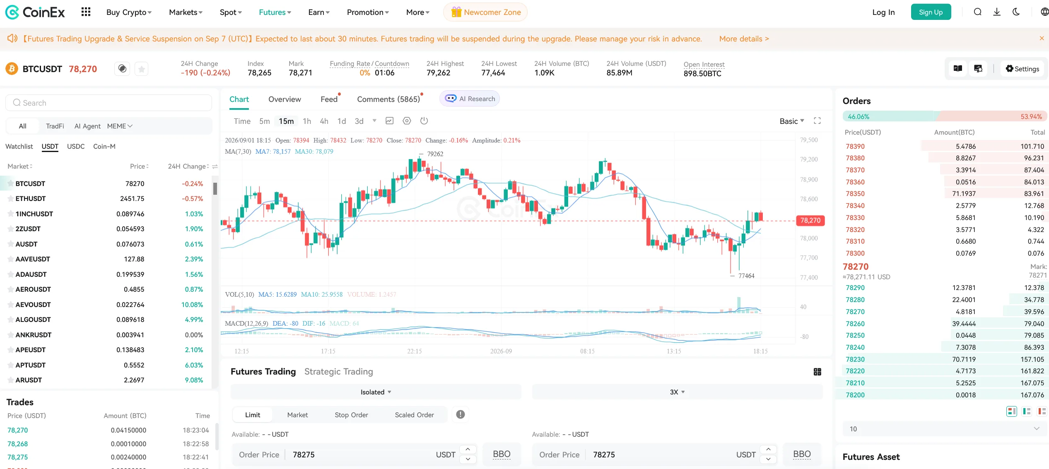The width and height of the screenshot is (1049, 469).
Task: Decrease left Order Price with down arrow
Action: tap(468, 459)
